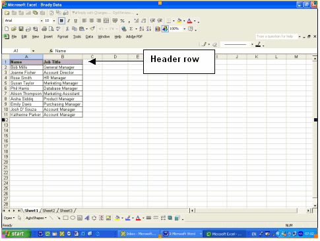Switch to Microsoft Word in taskbar
This screenshot has width=320, height=241.
(x=181, y=234)
